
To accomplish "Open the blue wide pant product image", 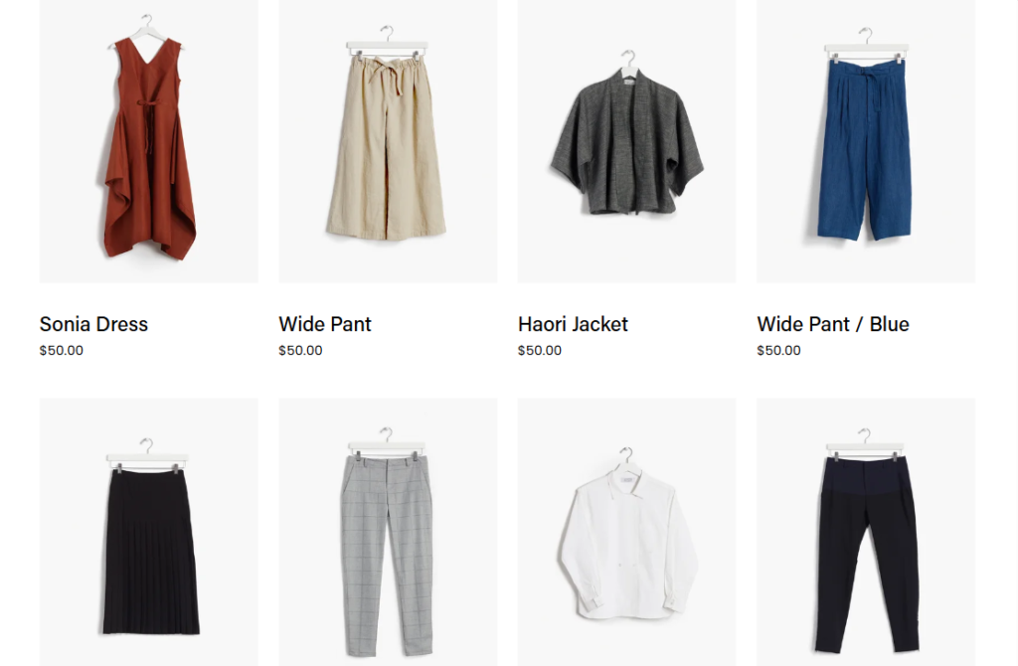I will click(x=866, y=141).
